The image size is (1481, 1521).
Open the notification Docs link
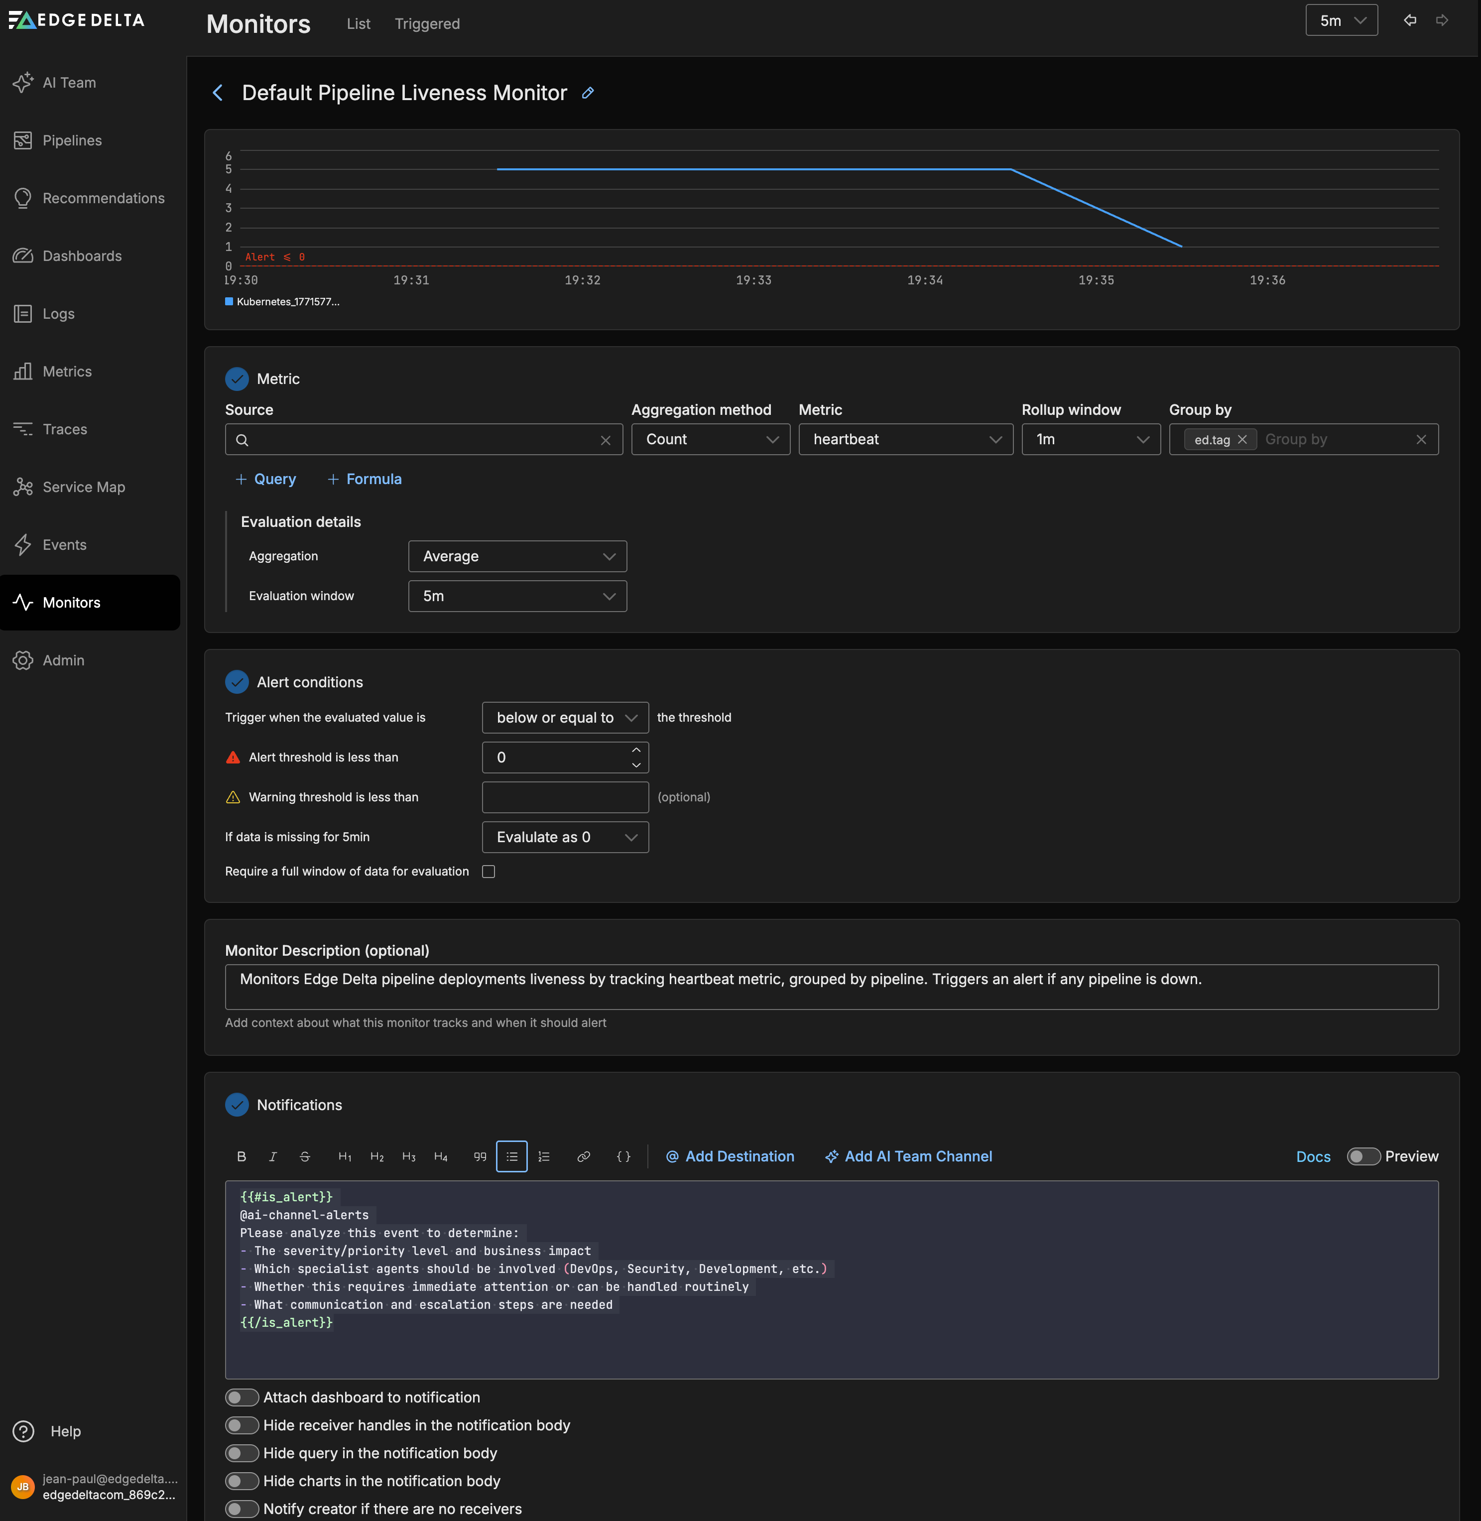click(1313, 1157)
